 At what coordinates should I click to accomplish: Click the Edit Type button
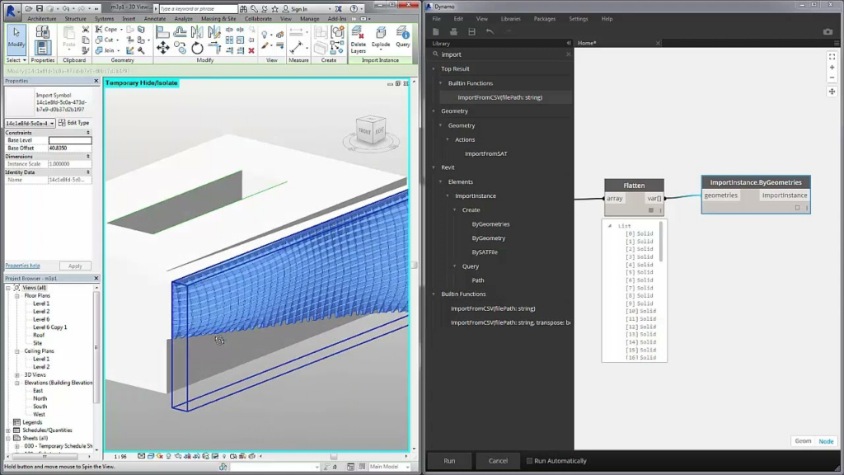[x=74, y=123]
